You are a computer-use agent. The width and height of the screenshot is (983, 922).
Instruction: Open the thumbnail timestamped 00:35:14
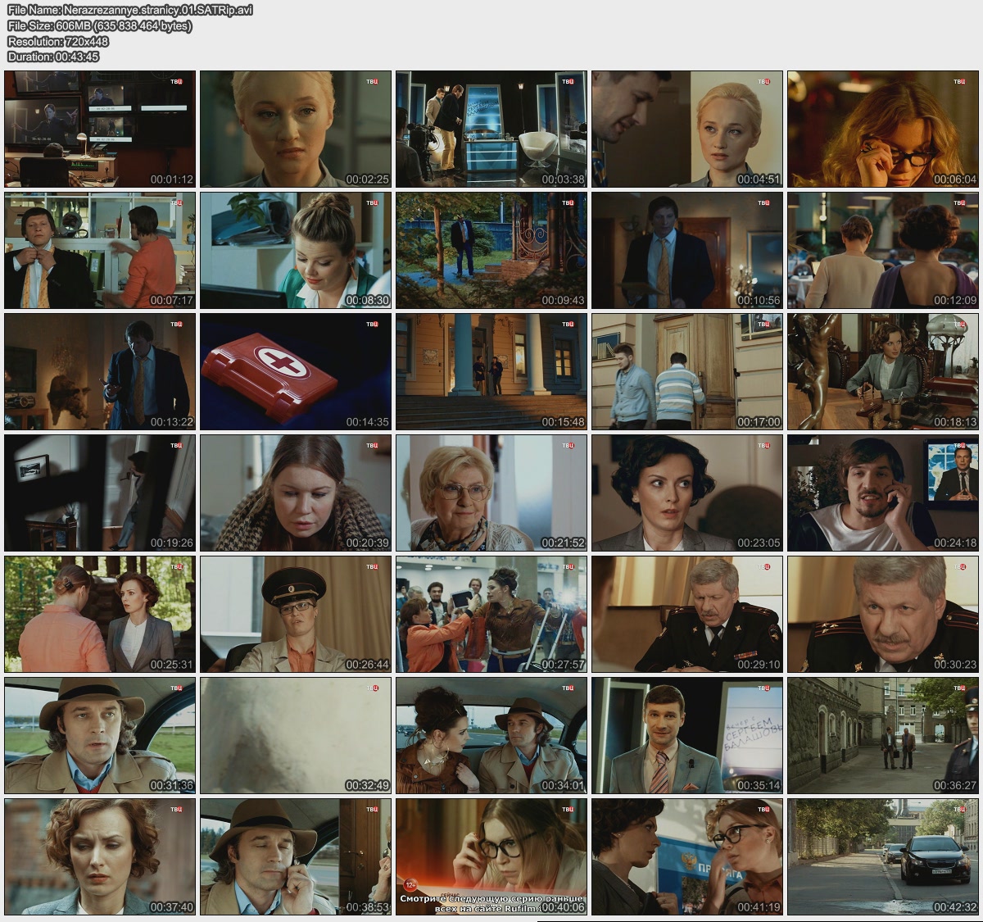coord(687,736)
